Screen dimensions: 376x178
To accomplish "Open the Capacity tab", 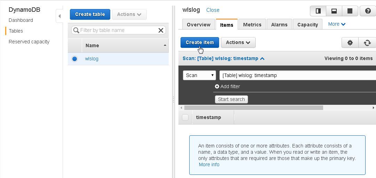I will point(307,24).
